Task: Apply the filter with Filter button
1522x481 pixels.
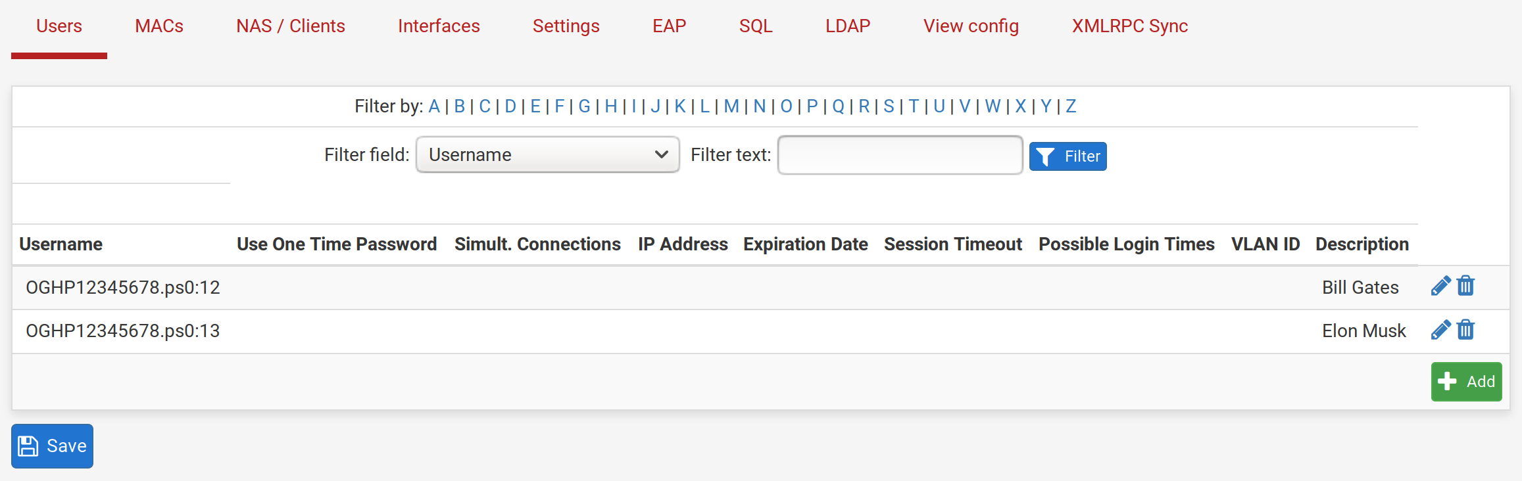Action: click(x=1068, y=156)
